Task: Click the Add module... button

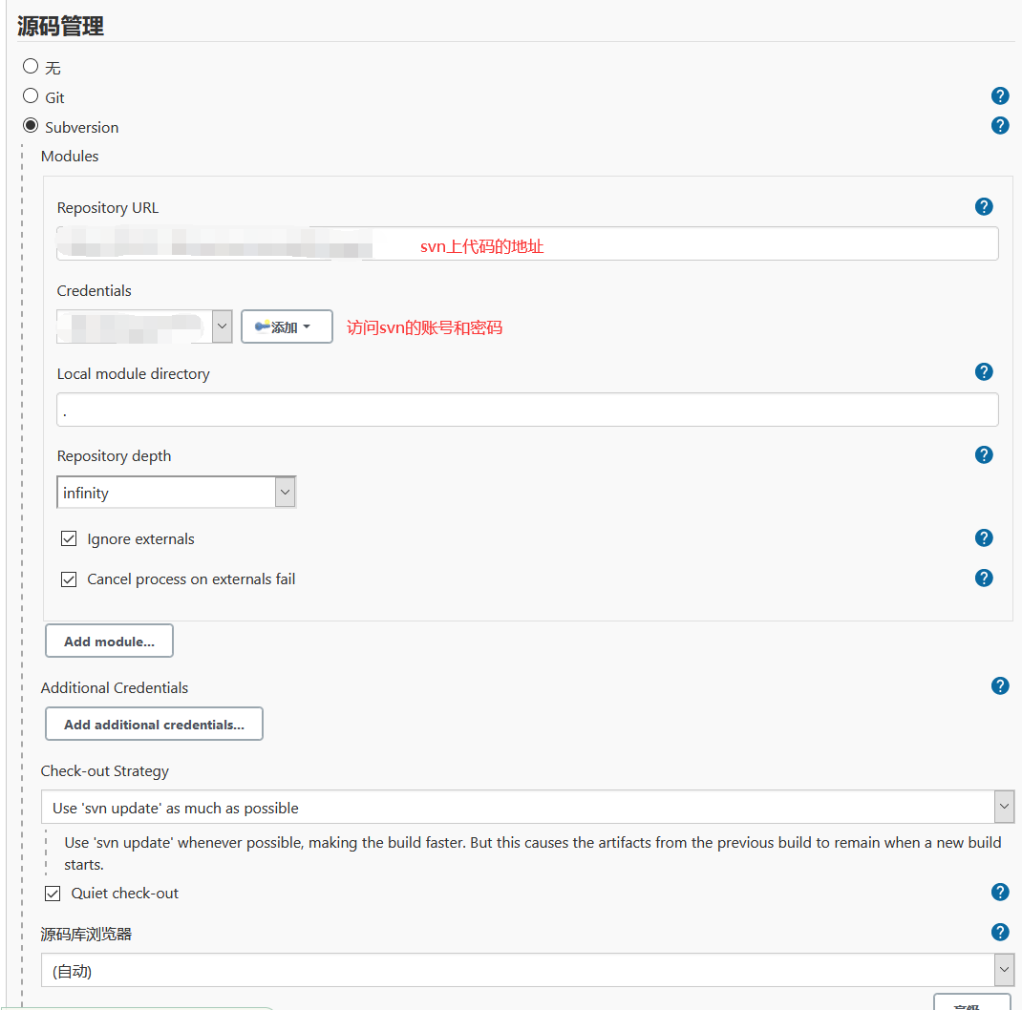Action: pos(110,642)
